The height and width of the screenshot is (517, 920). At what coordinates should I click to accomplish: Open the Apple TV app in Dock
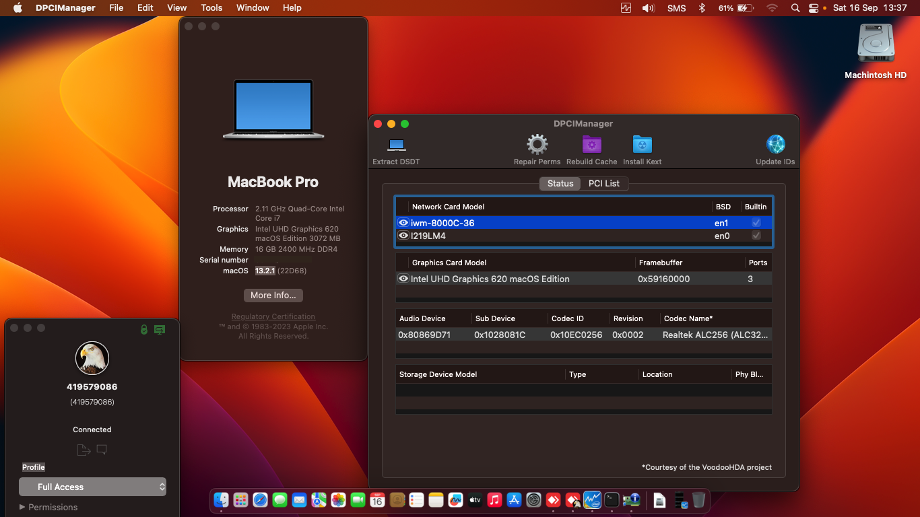(x=475, y=499)
